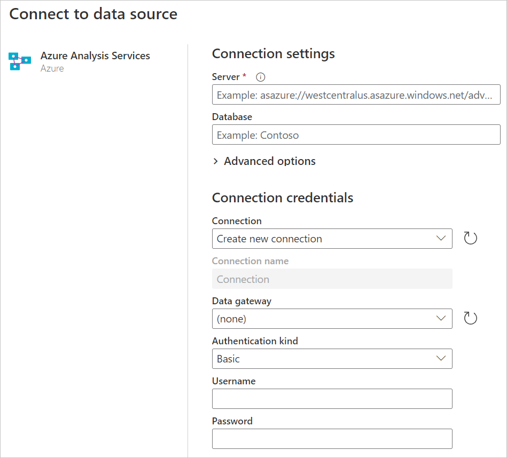Expand the Advanced options section
507x458 pixels.
pos(264,161)
